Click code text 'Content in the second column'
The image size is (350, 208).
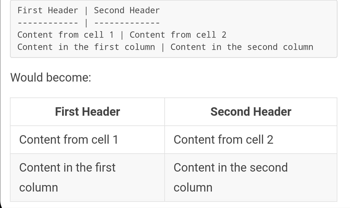(x=242, y=47)
